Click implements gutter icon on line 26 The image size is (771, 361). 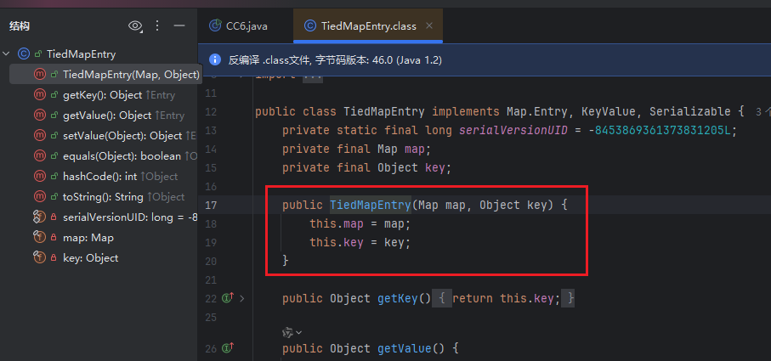tap(227, 348)
